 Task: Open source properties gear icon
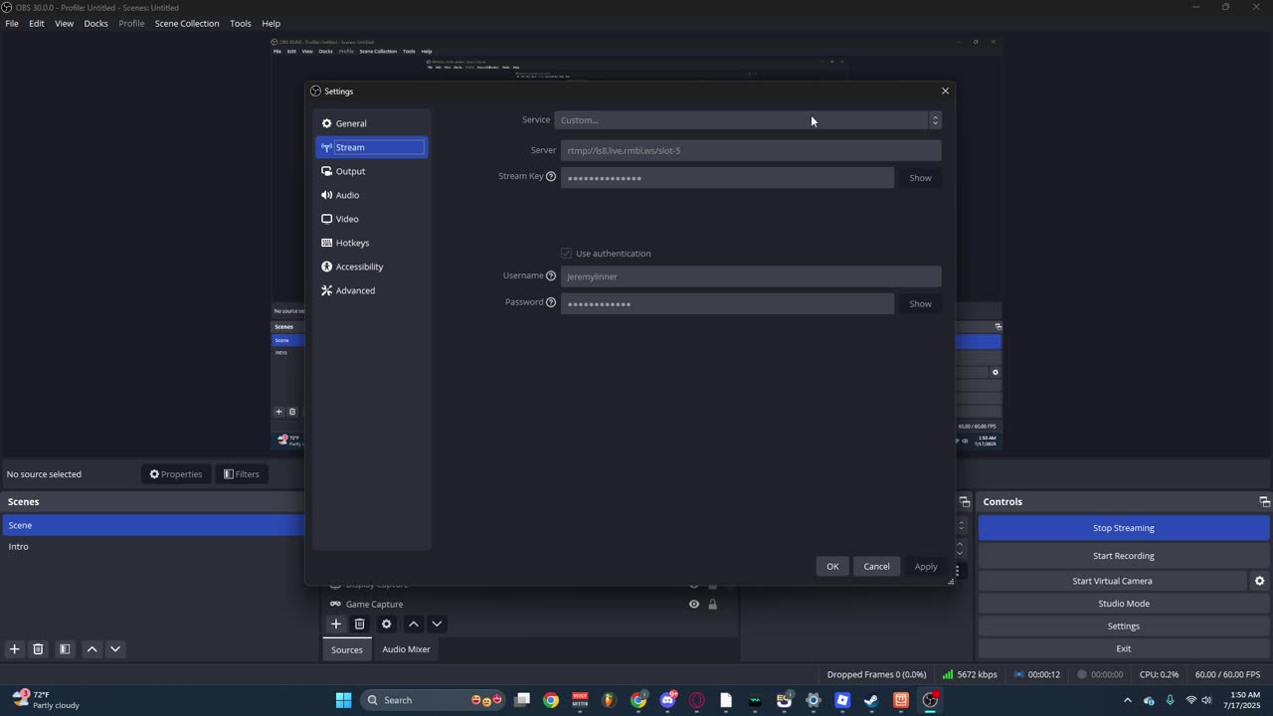click(387, 625)
